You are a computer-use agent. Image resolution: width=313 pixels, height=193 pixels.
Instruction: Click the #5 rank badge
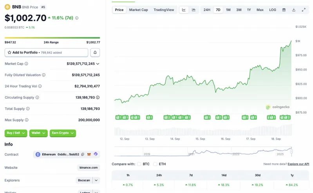pos(43,7)
